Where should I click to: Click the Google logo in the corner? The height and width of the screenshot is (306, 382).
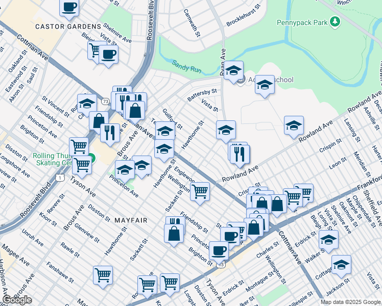pyautogui.click(x=17, y=300)
